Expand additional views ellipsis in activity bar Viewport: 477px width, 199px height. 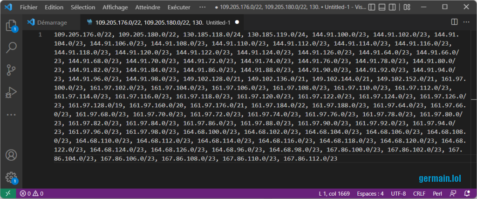(x=11, y=114)
